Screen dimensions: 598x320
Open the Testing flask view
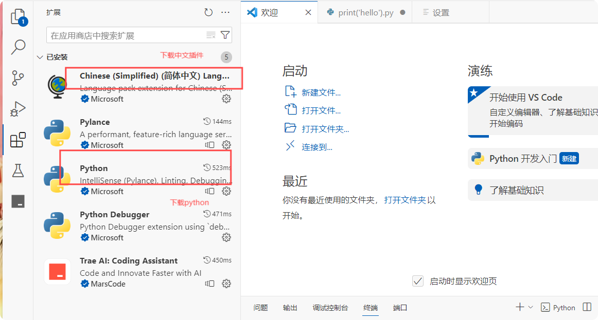(18, 171)
